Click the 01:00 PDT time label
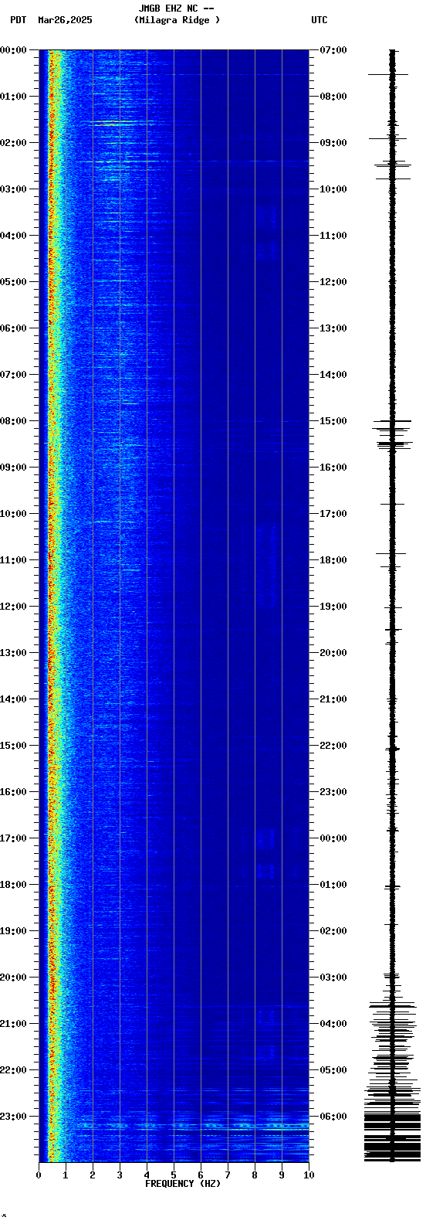Image resolution: width=426 pixels, height=1224 pixels. (x=13, y=97)
